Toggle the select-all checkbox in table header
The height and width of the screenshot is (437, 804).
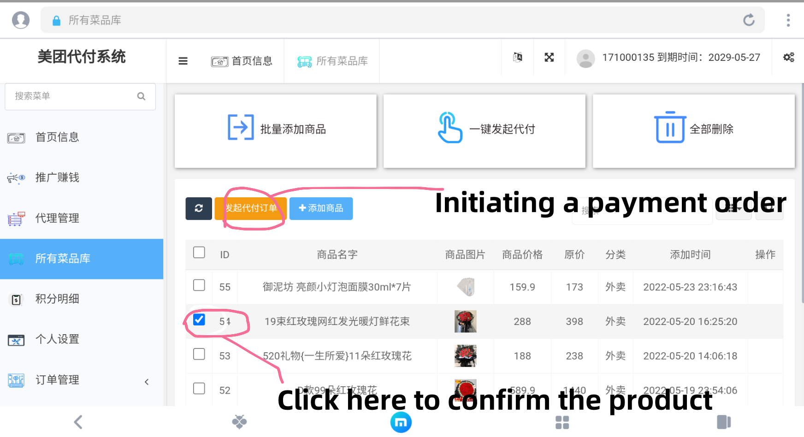click(x=199, y=252)
